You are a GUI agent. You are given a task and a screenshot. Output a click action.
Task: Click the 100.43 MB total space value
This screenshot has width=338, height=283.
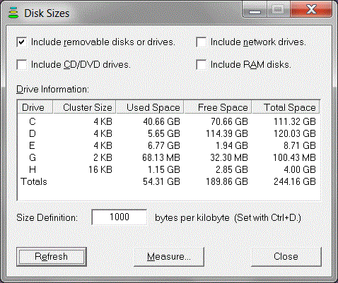[x=294, y=157]
